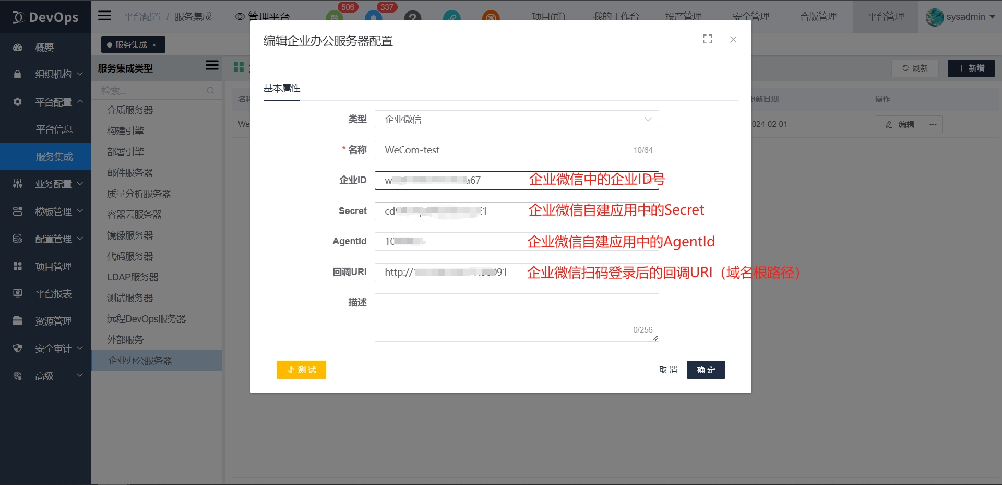Click the green grid view icon
Viewport: 1002px width, 485px height.
[x=239, y=67]
